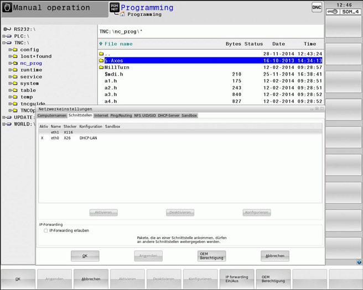Image resolution: width=363 pixels, height=290 pixels.
Task: Click the OEM Berechtigung soft key
Action: tap(273, 279)
